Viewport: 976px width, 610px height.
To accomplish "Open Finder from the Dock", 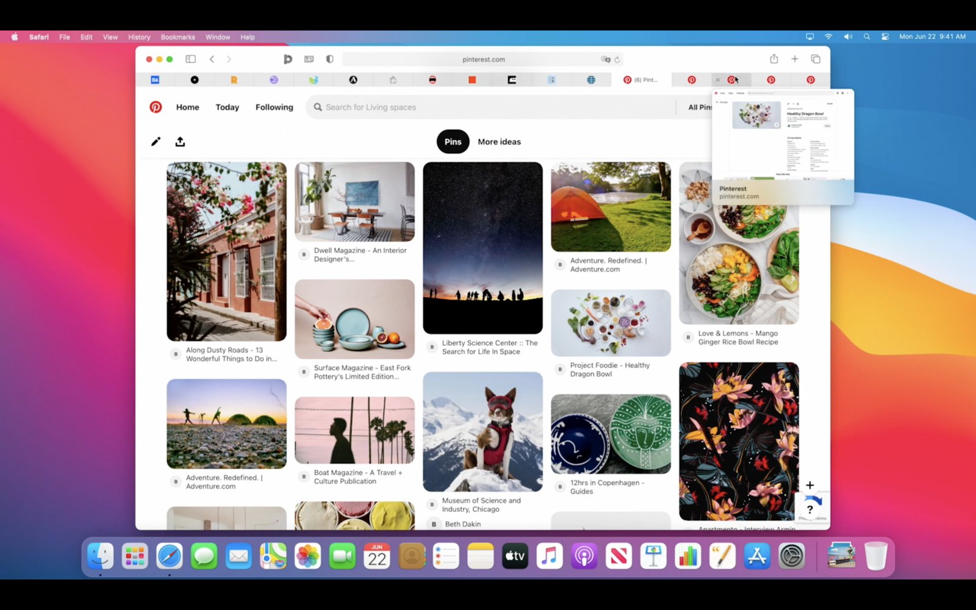I will (100, 556).
